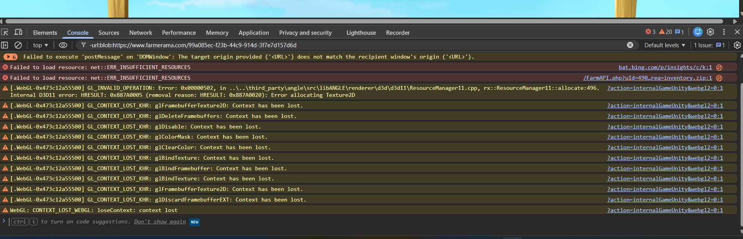Switch to the Sources tab

click(109, 33)
